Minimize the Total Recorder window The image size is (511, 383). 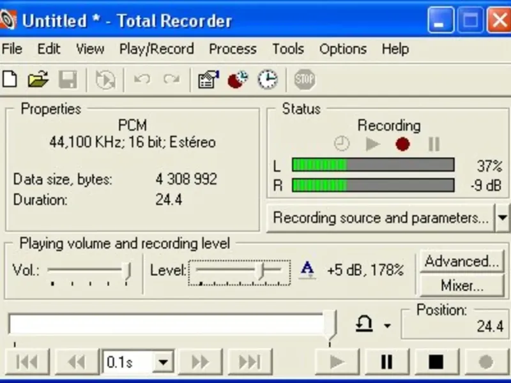(440, 20)
